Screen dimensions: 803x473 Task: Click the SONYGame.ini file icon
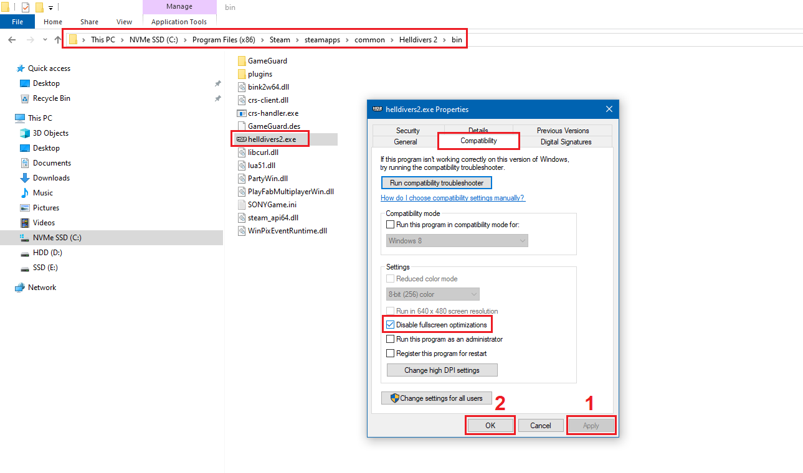tap(242, 205)
